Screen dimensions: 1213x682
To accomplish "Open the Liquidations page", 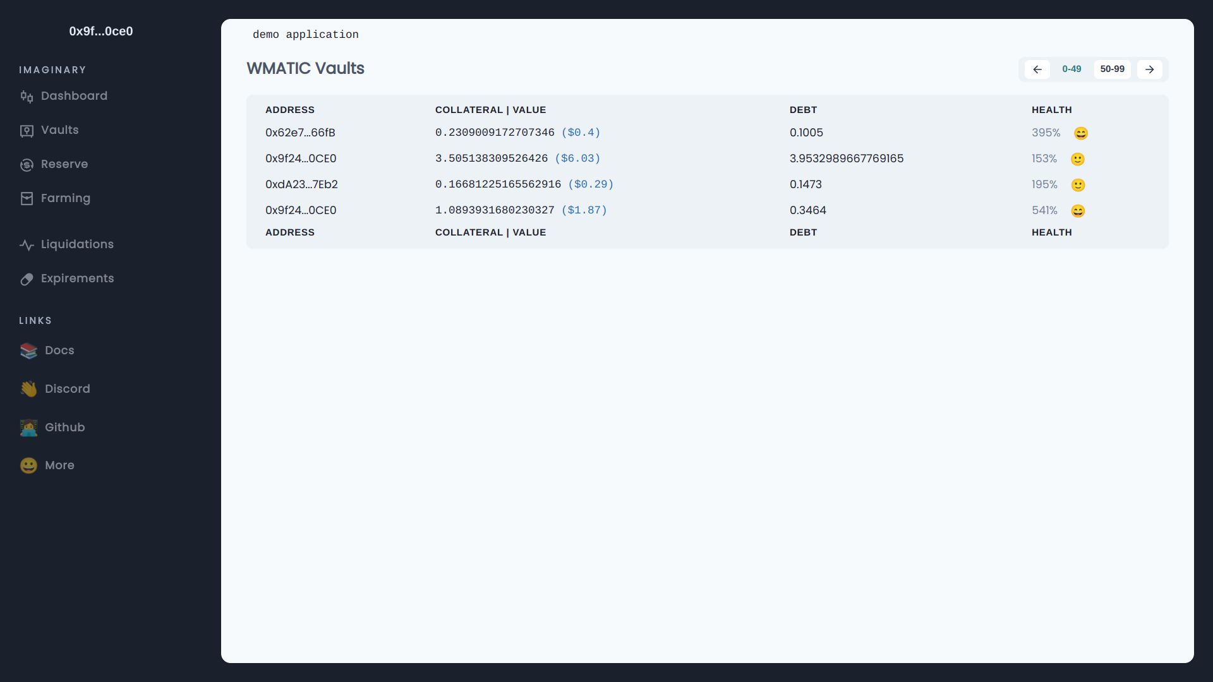I will [77, 244].
